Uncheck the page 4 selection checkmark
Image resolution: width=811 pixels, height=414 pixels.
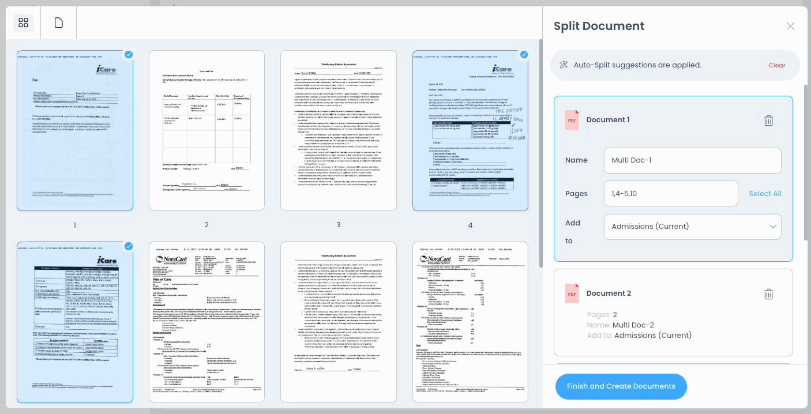[524, 55]
